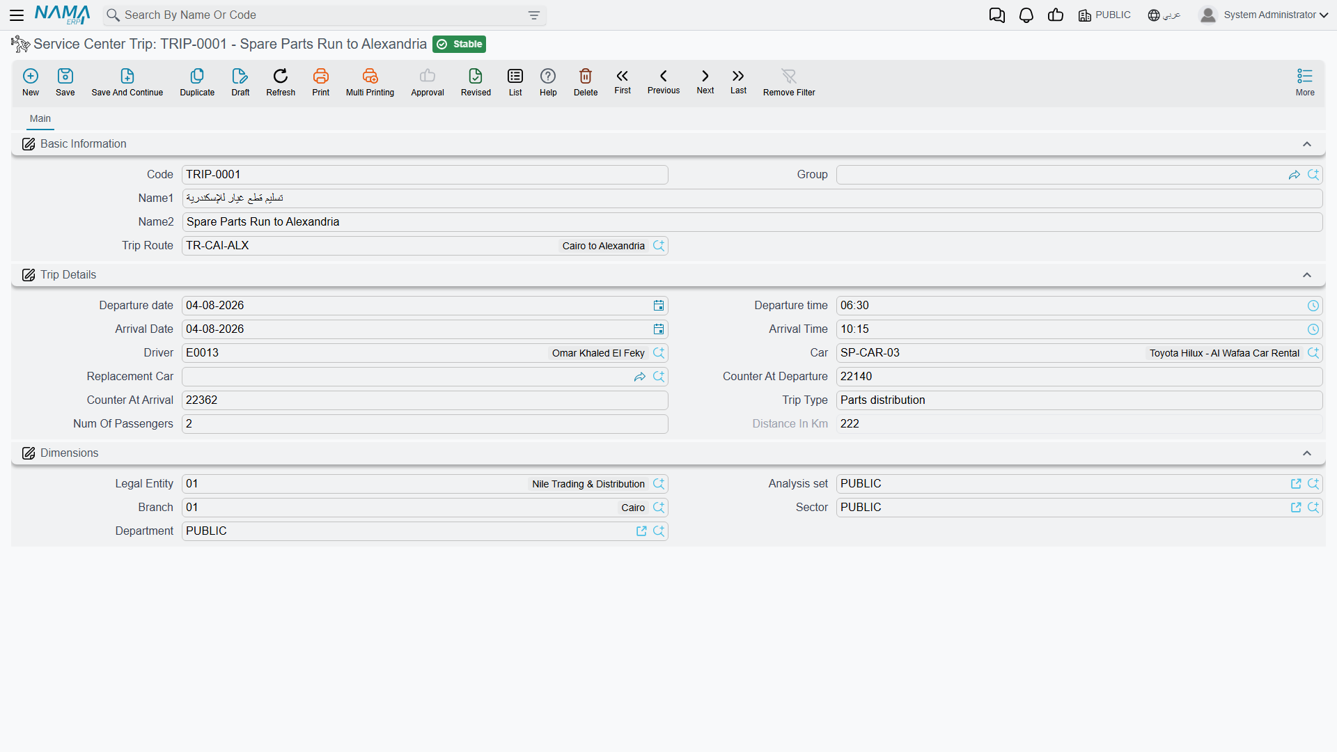Open the Arrival Date calendar picker
The height and width of the screenshot is (752, 1337).
(x=659, y=329)
